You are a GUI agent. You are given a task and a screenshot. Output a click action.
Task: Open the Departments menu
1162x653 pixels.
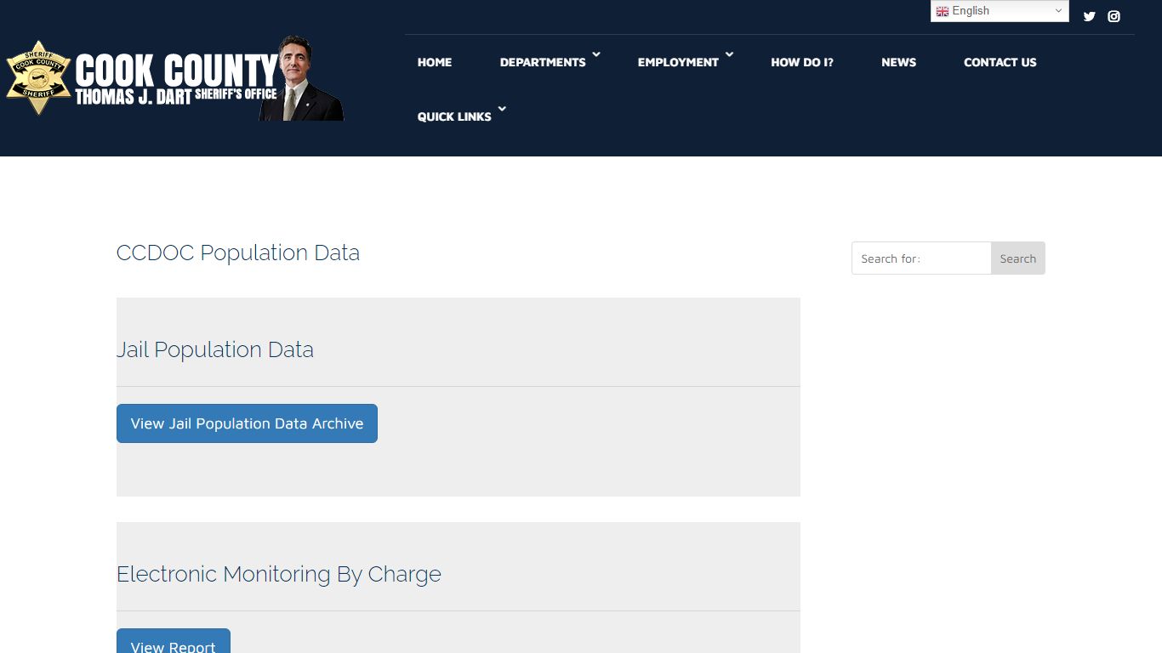coord(543,62)
